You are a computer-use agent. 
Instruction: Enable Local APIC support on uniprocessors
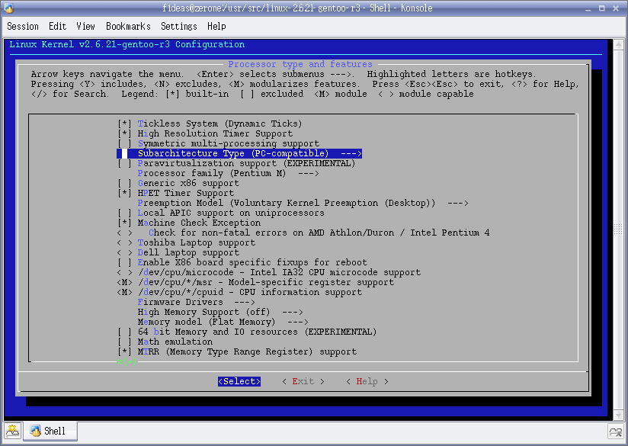pos(221,213)
